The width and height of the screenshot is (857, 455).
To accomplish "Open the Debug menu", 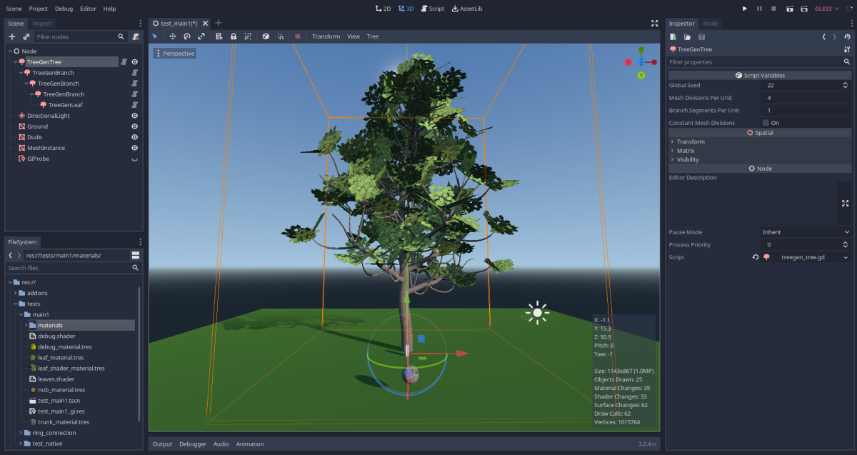I will (x=64, y=9).
